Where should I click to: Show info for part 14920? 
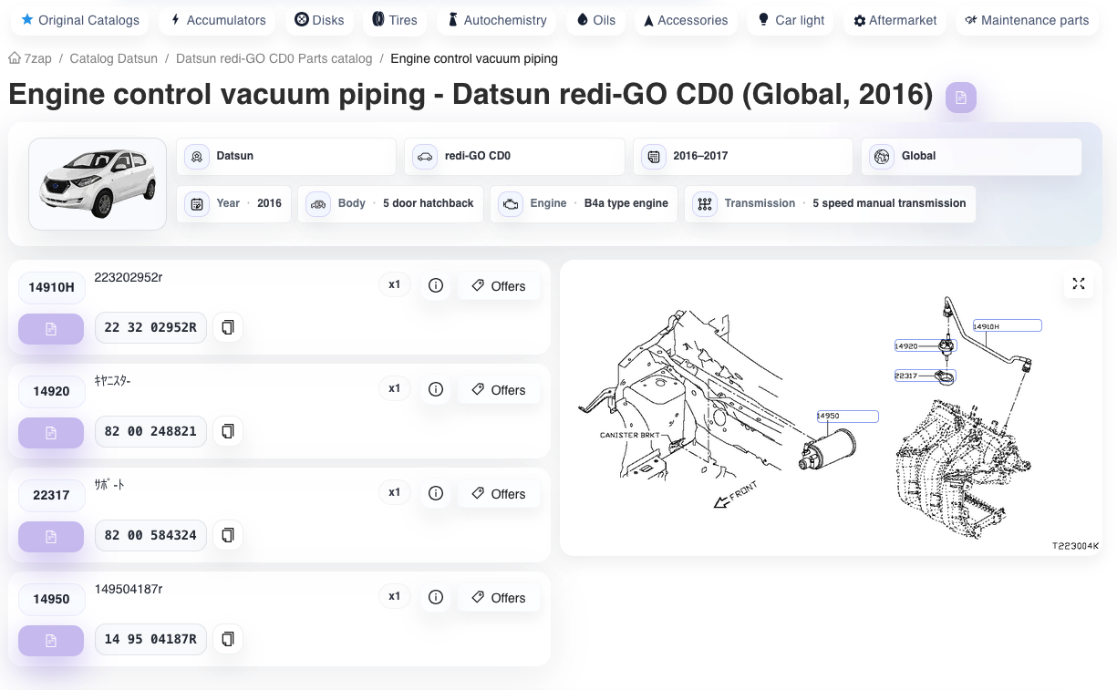pyautogui.click(x=436, y=389)
